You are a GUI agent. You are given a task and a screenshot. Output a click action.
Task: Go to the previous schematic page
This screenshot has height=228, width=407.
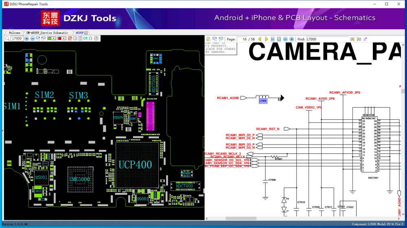[260, 39]
